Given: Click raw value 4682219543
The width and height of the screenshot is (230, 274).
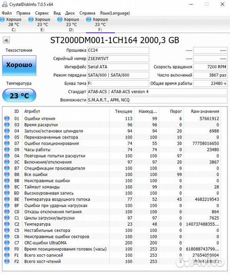Looking at the screenshot, I should tap(207, 199).
